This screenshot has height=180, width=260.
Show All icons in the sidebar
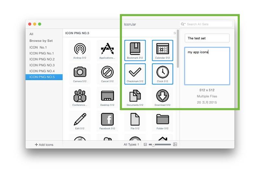tap(31, 34)
